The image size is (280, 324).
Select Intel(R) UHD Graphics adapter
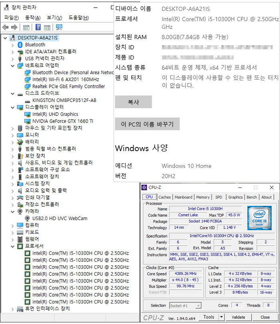(55, 114)
